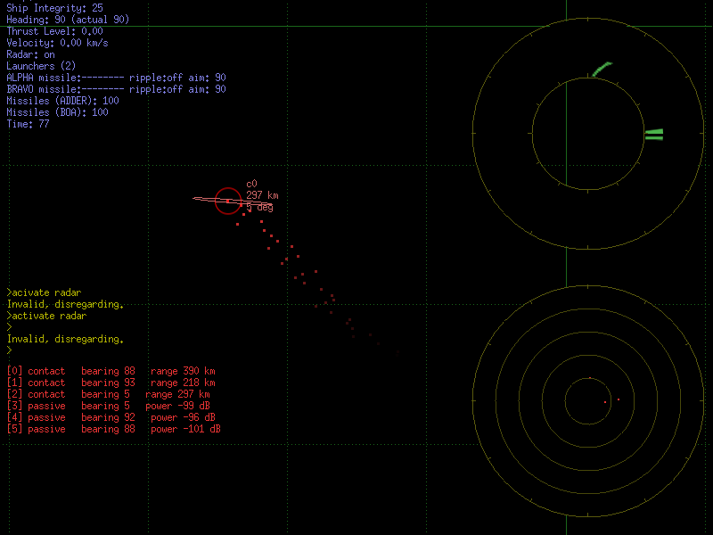The height and width of the screenshot is (535, 713).
Task: Select the red circled c0 contact marker
Action: [x=228, y=201]
